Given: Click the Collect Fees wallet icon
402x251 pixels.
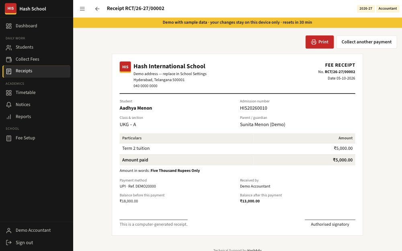Looking at the screenshot, I should click(9, 59).
